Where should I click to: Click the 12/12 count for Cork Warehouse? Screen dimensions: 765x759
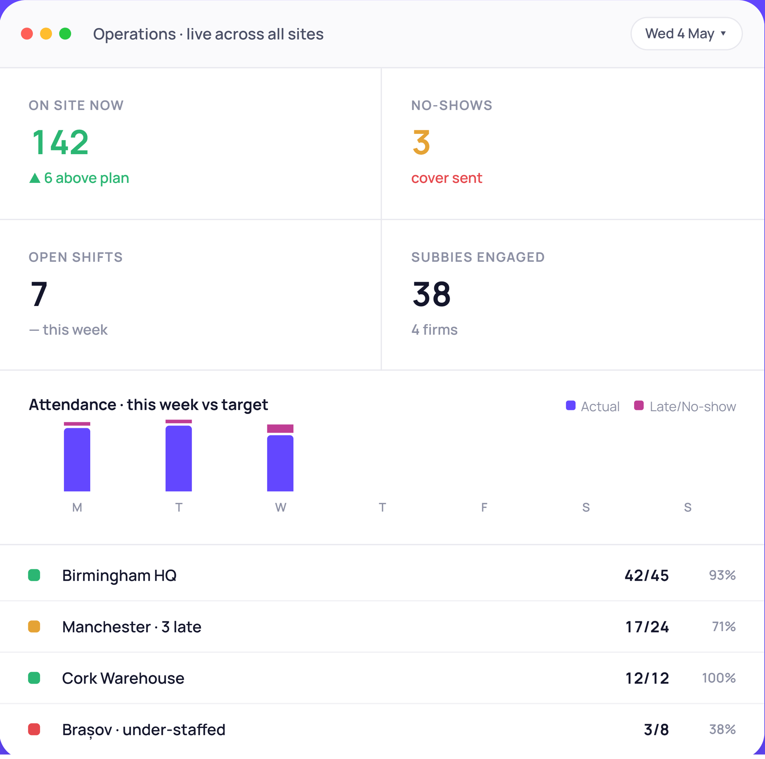tap(647, 678)
